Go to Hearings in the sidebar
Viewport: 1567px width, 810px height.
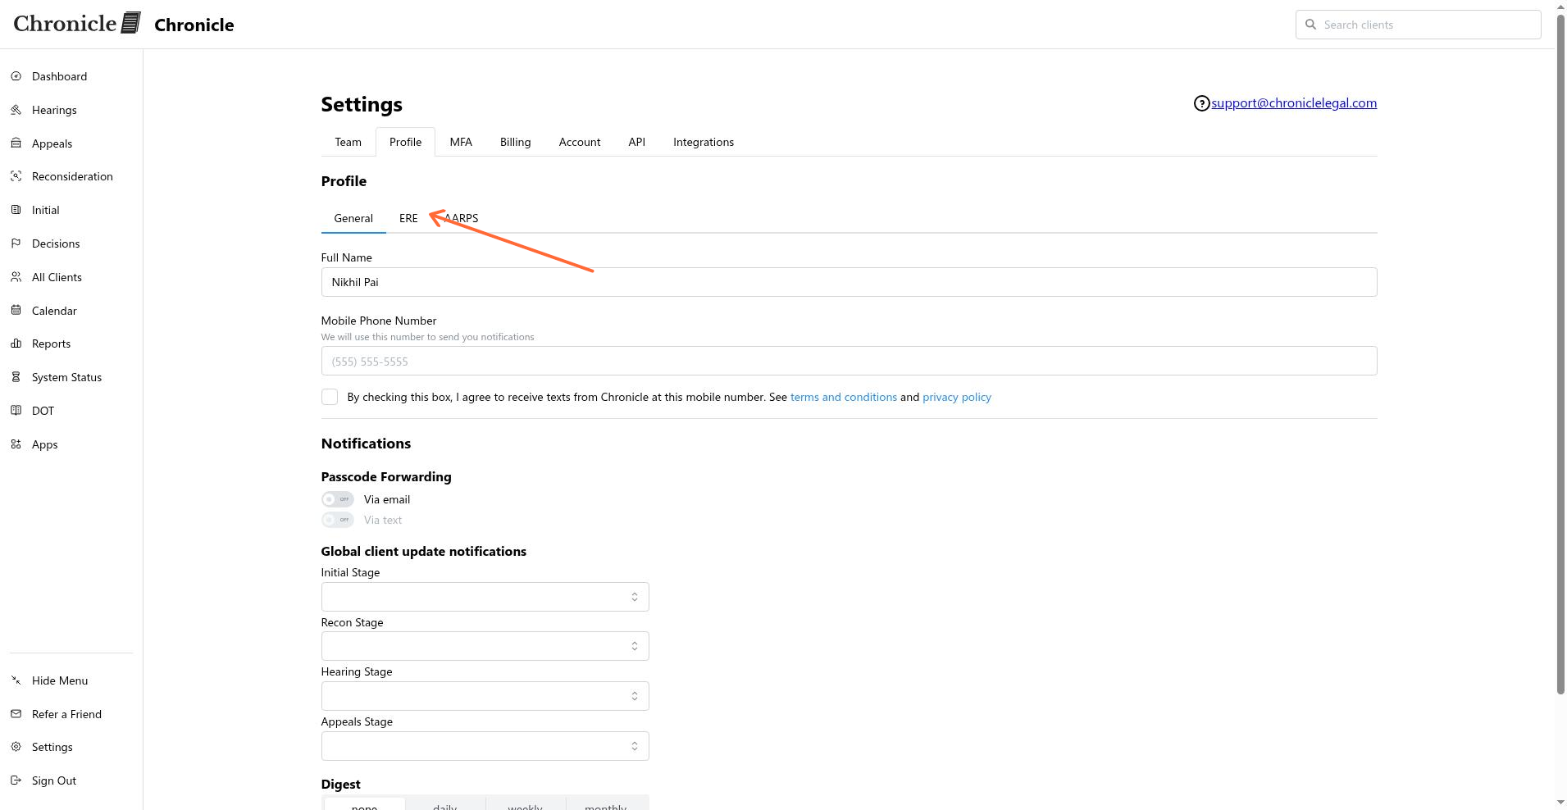point(54,110)
